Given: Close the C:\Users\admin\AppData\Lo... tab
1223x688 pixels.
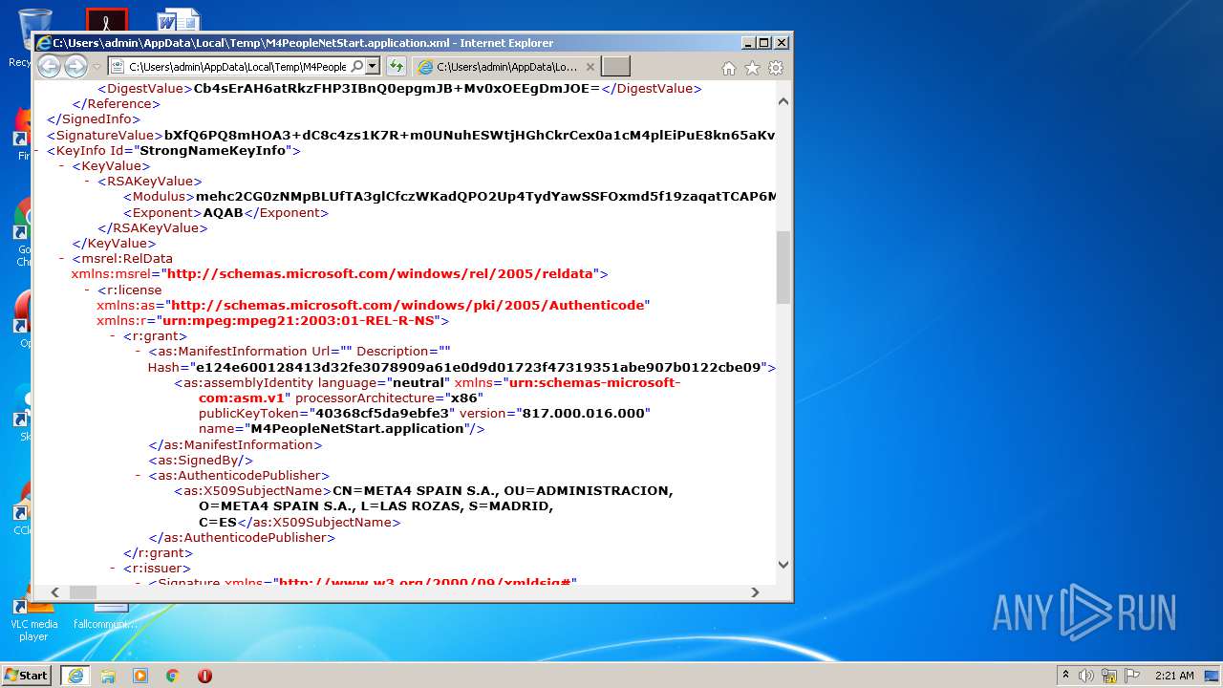Looking at the screenshot, I should (x=590, y=67).
